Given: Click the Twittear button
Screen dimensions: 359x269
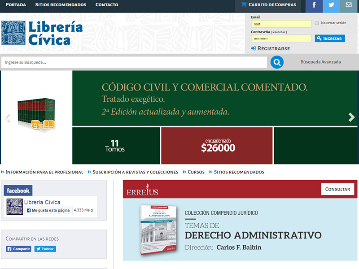Looking at the screenshot, I should pos(45,249).
